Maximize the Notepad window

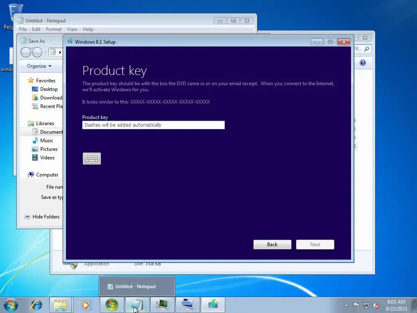click(x=233, y=21)
